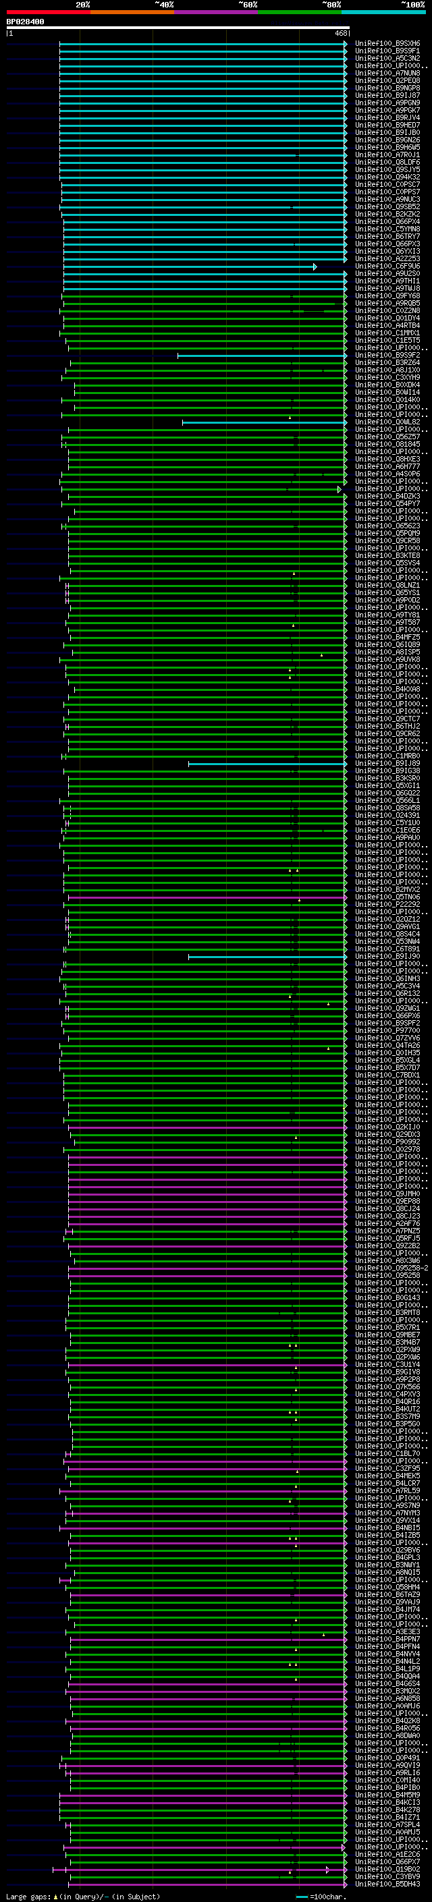This screenshot has height=1902, width=432.
Task: Open hit UniRef100_B9HED7
Action: 387,125
